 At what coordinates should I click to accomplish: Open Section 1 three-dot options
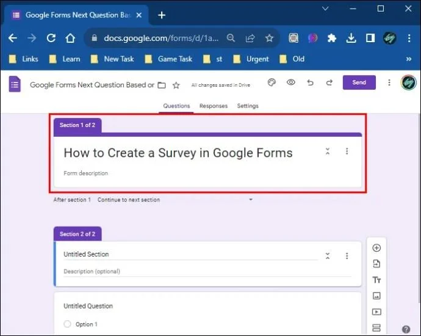click(347, 151)
